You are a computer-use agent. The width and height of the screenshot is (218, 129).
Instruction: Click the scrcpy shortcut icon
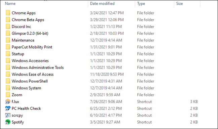click(8, 115)
